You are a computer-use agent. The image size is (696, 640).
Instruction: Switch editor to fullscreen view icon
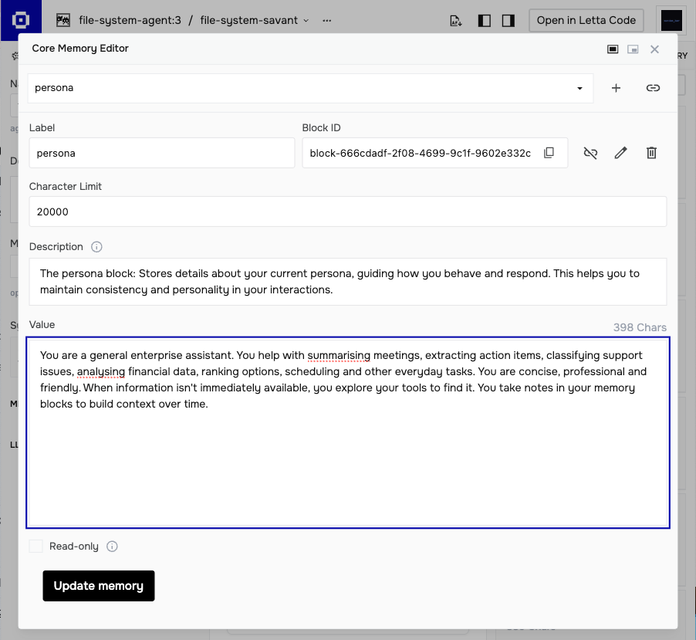coord(613,49)
